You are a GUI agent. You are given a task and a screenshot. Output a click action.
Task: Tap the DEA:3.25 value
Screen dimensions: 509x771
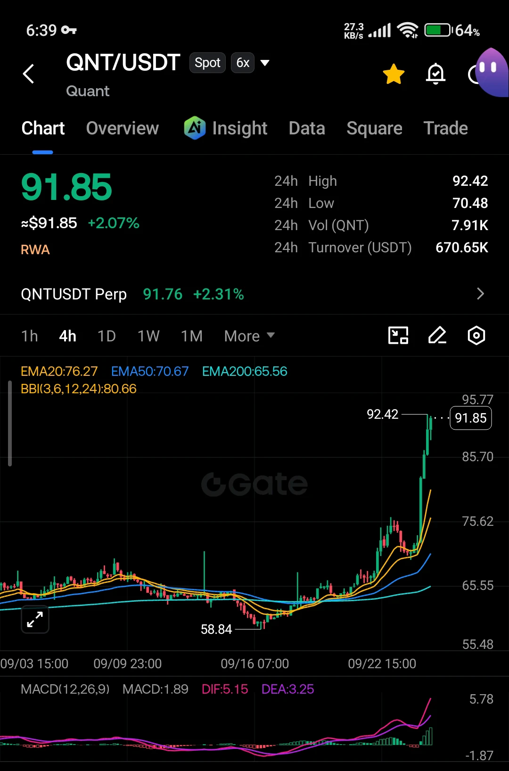click(287, 689)
